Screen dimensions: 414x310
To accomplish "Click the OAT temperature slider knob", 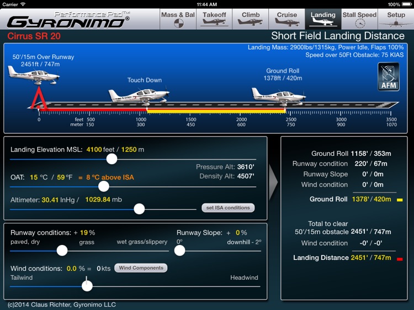I will (x=104, y=187).
